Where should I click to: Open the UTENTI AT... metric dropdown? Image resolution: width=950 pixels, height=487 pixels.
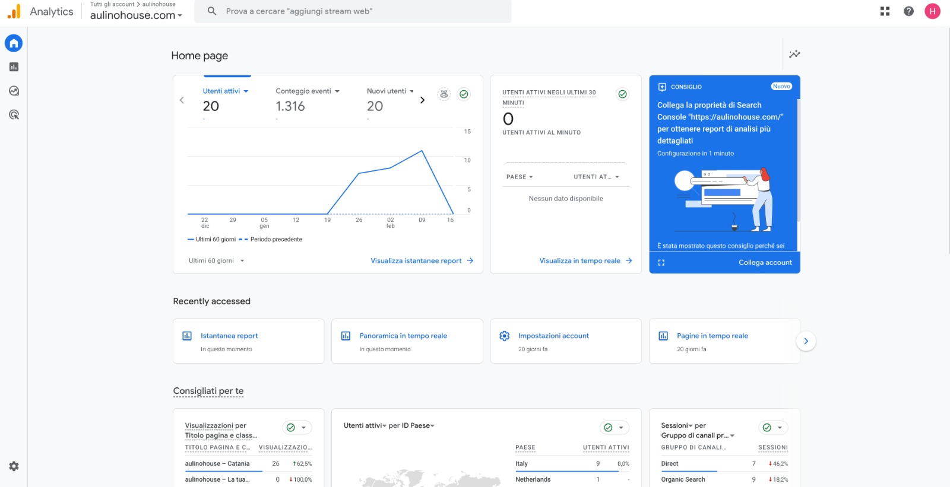596,177
